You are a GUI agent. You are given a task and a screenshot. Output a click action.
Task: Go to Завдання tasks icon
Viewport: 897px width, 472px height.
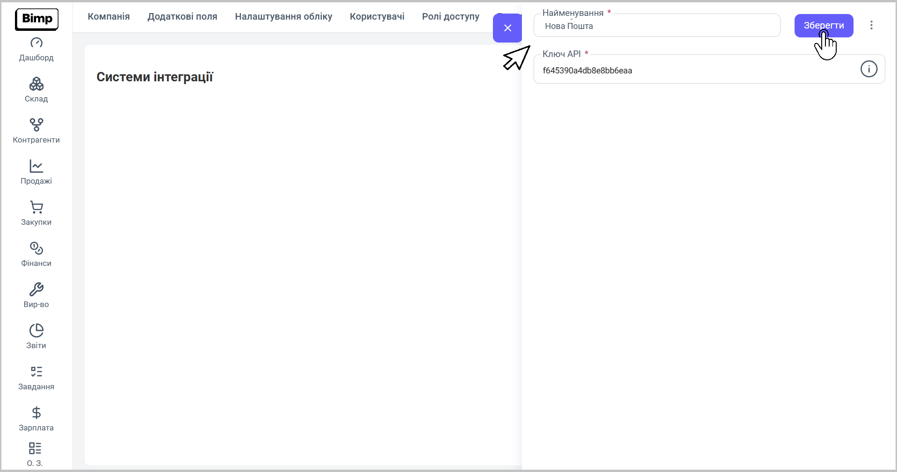click(36, 372)
